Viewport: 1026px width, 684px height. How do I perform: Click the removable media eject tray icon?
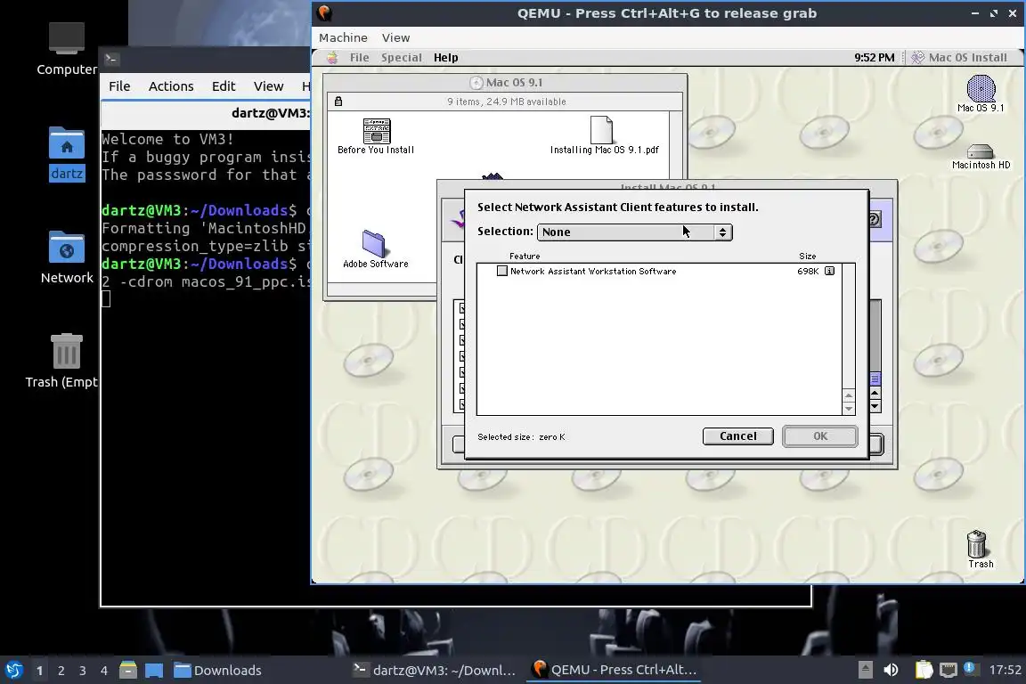tap(865, 670)
